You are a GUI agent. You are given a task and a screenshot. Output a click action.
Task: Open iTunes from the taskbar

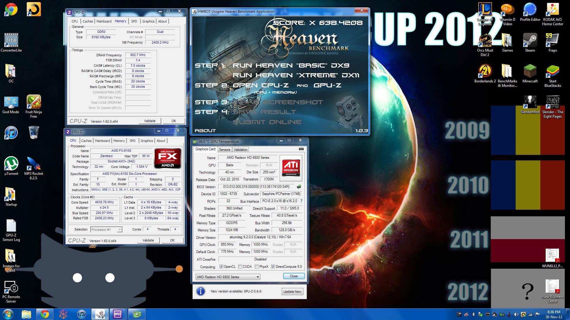(x=81, y=314)
